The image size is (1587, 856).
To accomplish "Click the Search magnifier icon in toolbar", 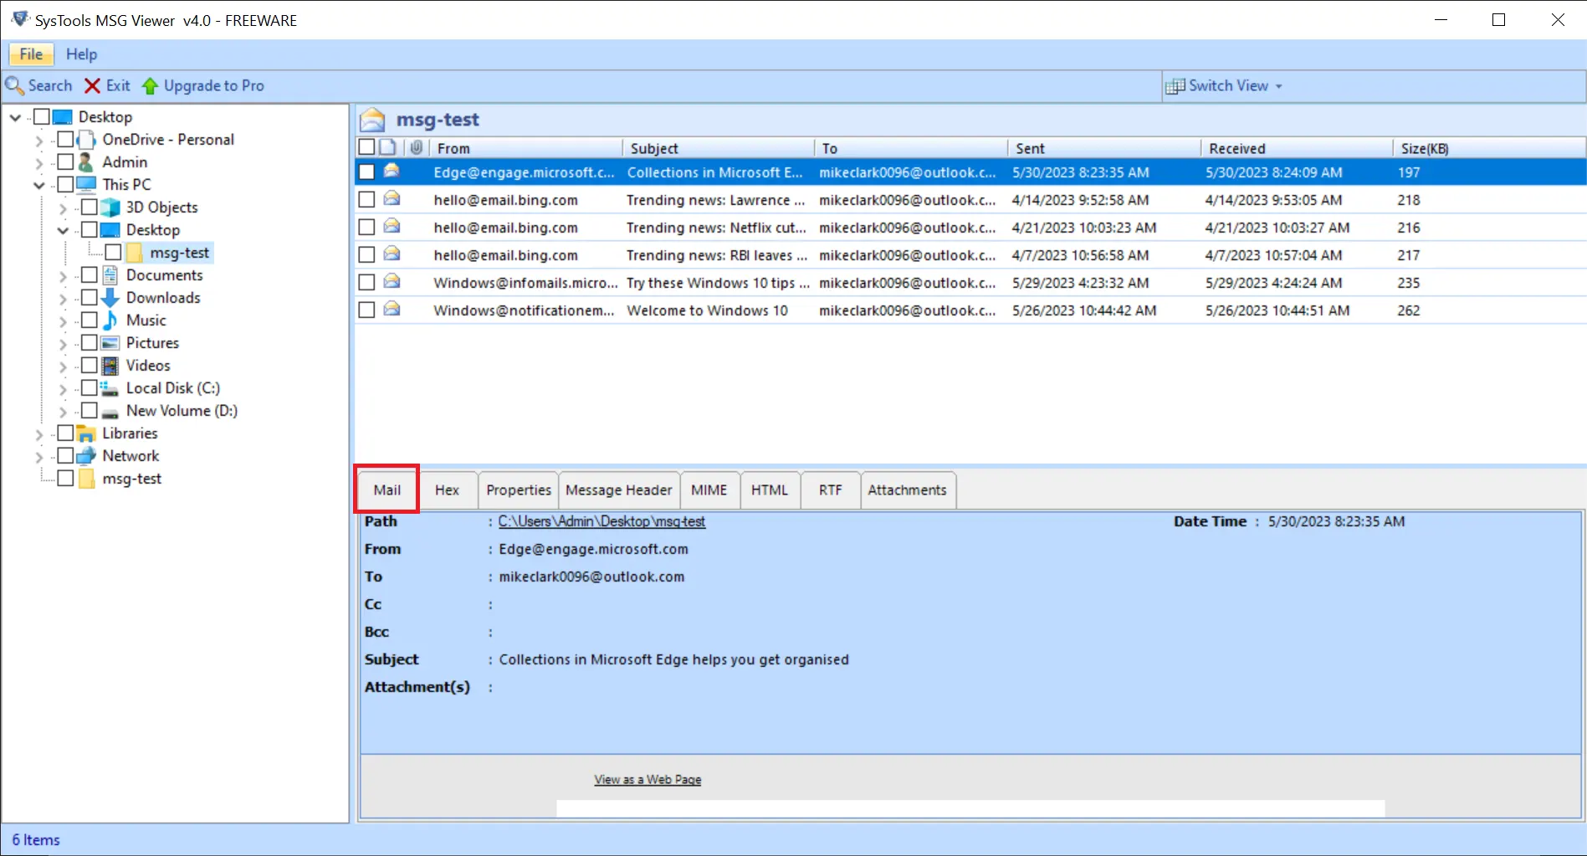I will click(x=14, y=85).
